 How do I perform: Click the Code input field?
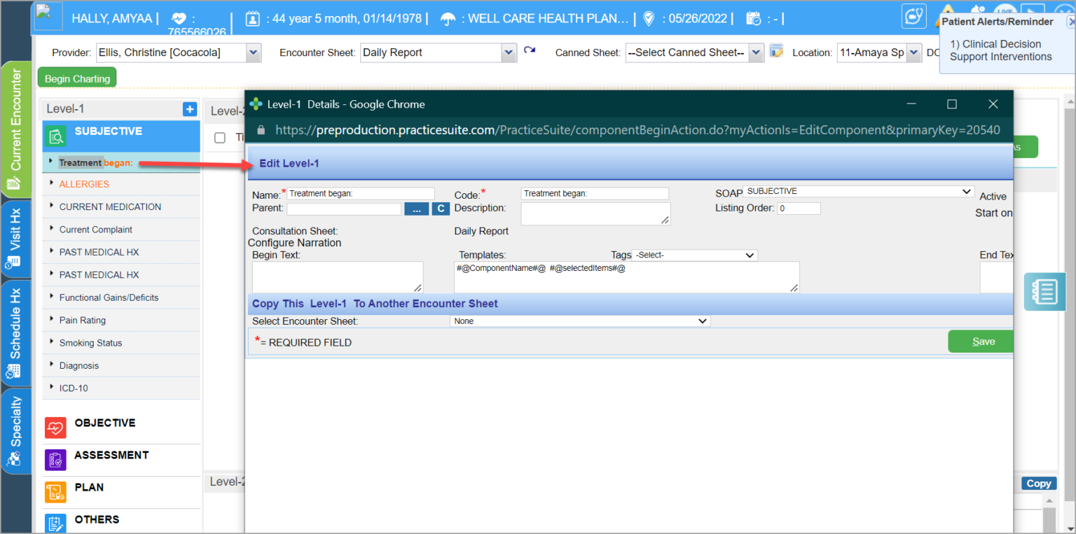click(x=595, y=194)
